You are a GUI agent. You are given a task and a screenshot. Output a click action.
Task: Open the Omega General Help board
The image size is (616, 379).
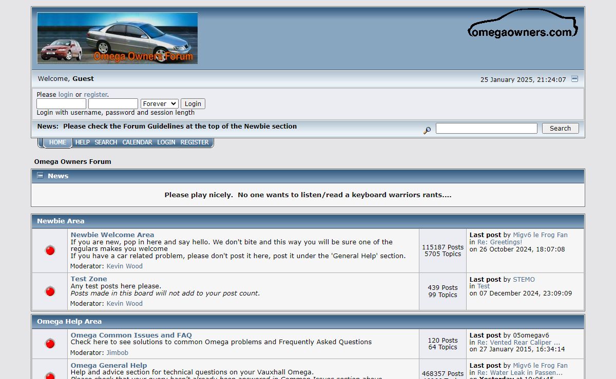(x=109, y=366)
